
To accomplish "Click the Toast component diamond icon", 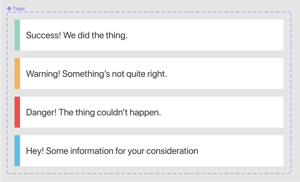I will (9, 9).
